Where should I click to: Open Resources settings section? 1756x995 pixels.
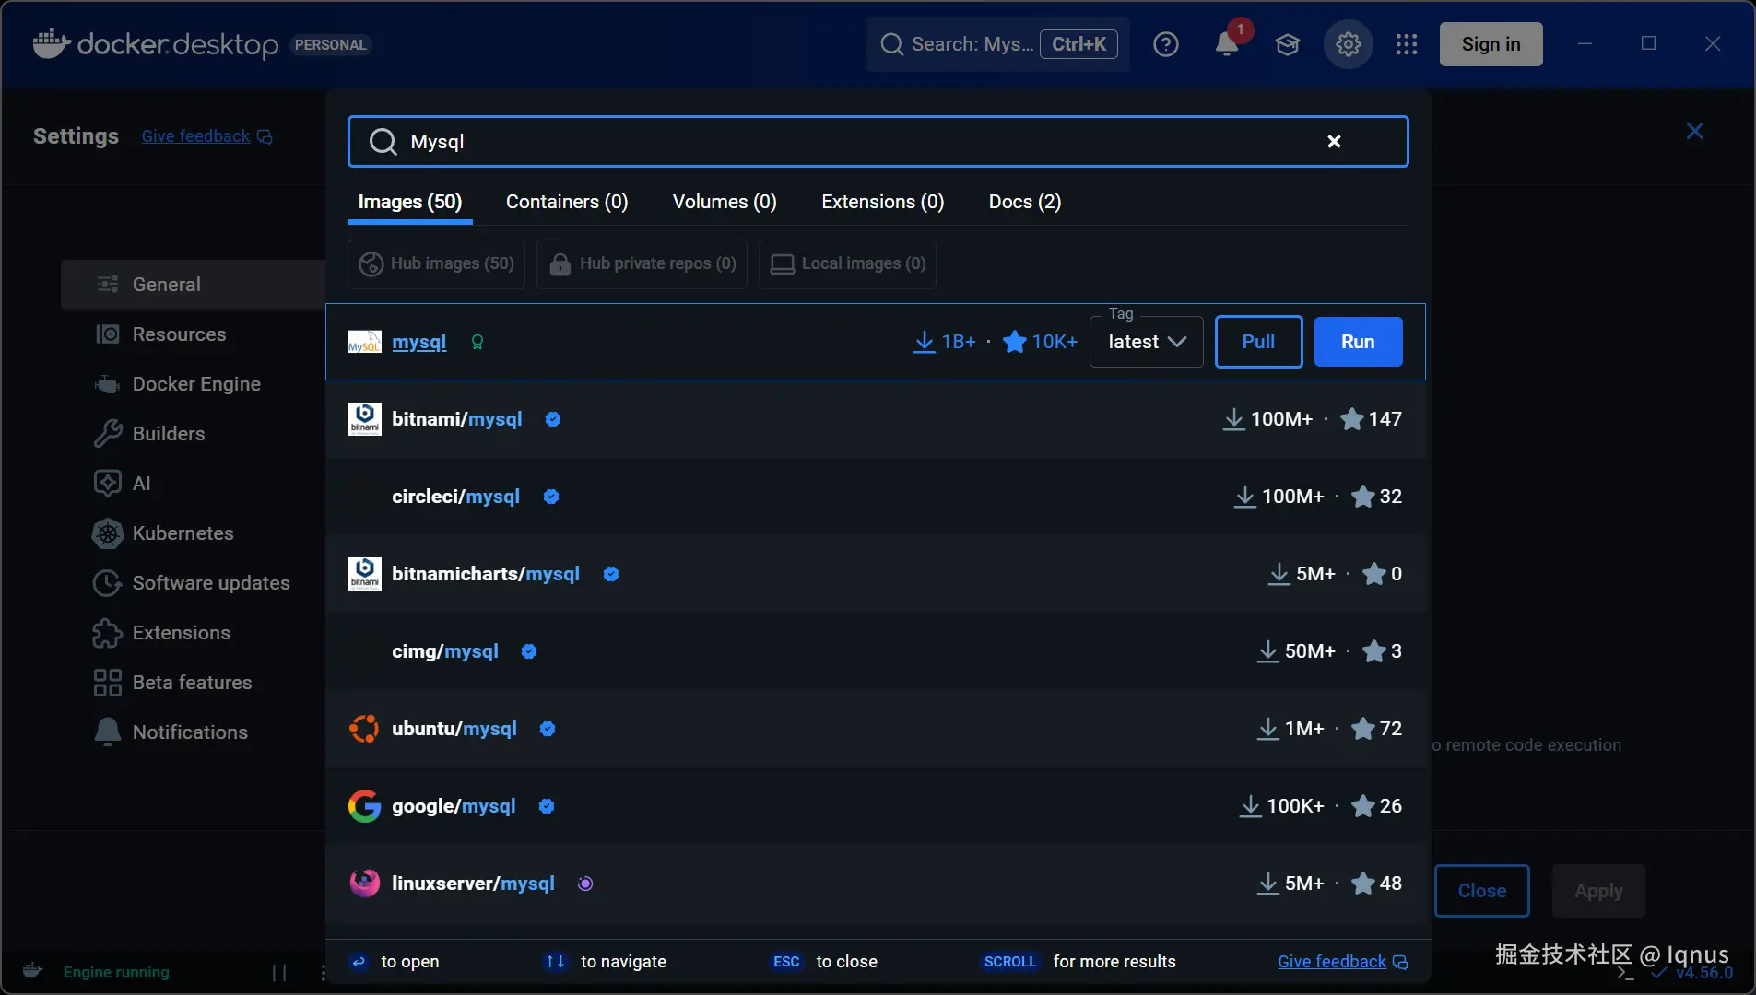194,334
